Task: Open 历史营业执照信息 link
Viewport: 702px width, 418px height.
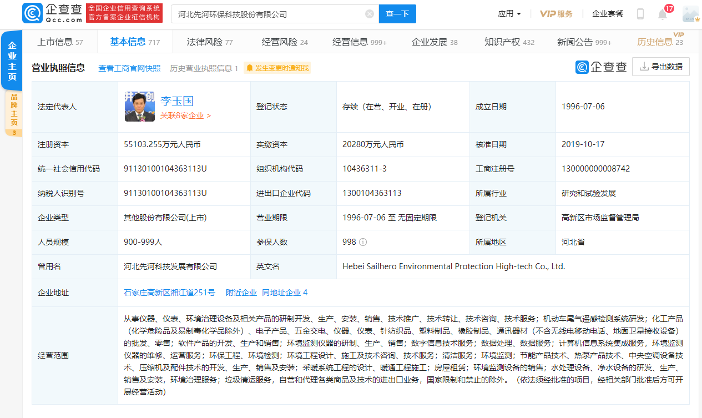Action: (204, 68)
